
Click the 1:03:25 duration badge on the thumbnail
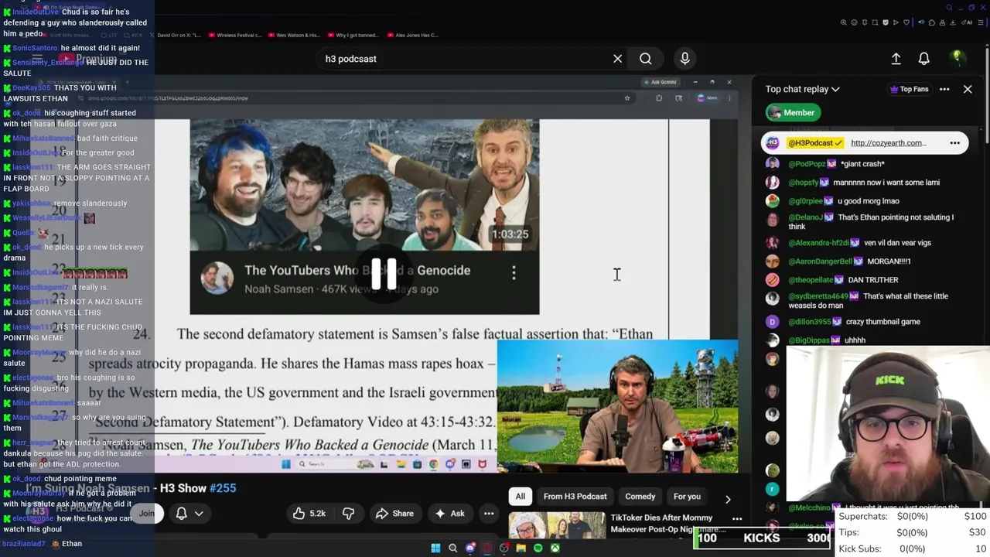tap(510, 234)
